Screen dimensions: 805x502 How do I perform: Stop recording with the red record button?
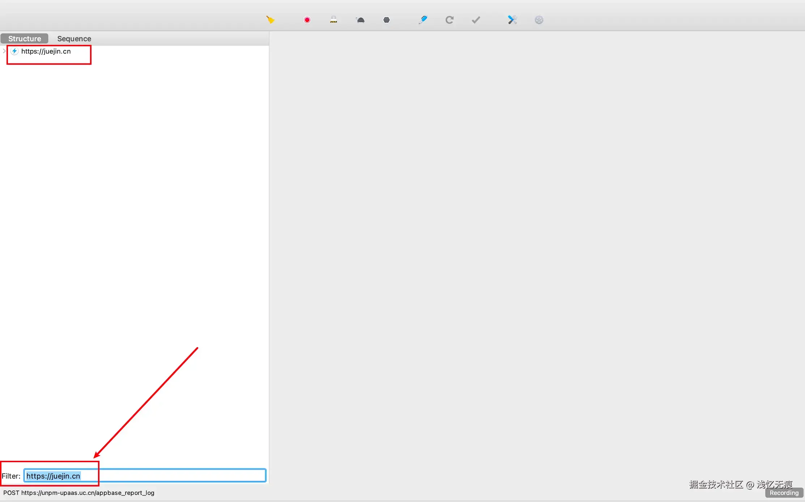[x=307, y=20]
